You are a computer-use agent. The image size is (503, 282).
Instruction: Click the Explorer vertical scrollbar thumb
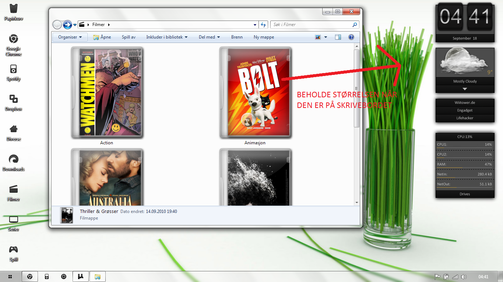point(356,88)
